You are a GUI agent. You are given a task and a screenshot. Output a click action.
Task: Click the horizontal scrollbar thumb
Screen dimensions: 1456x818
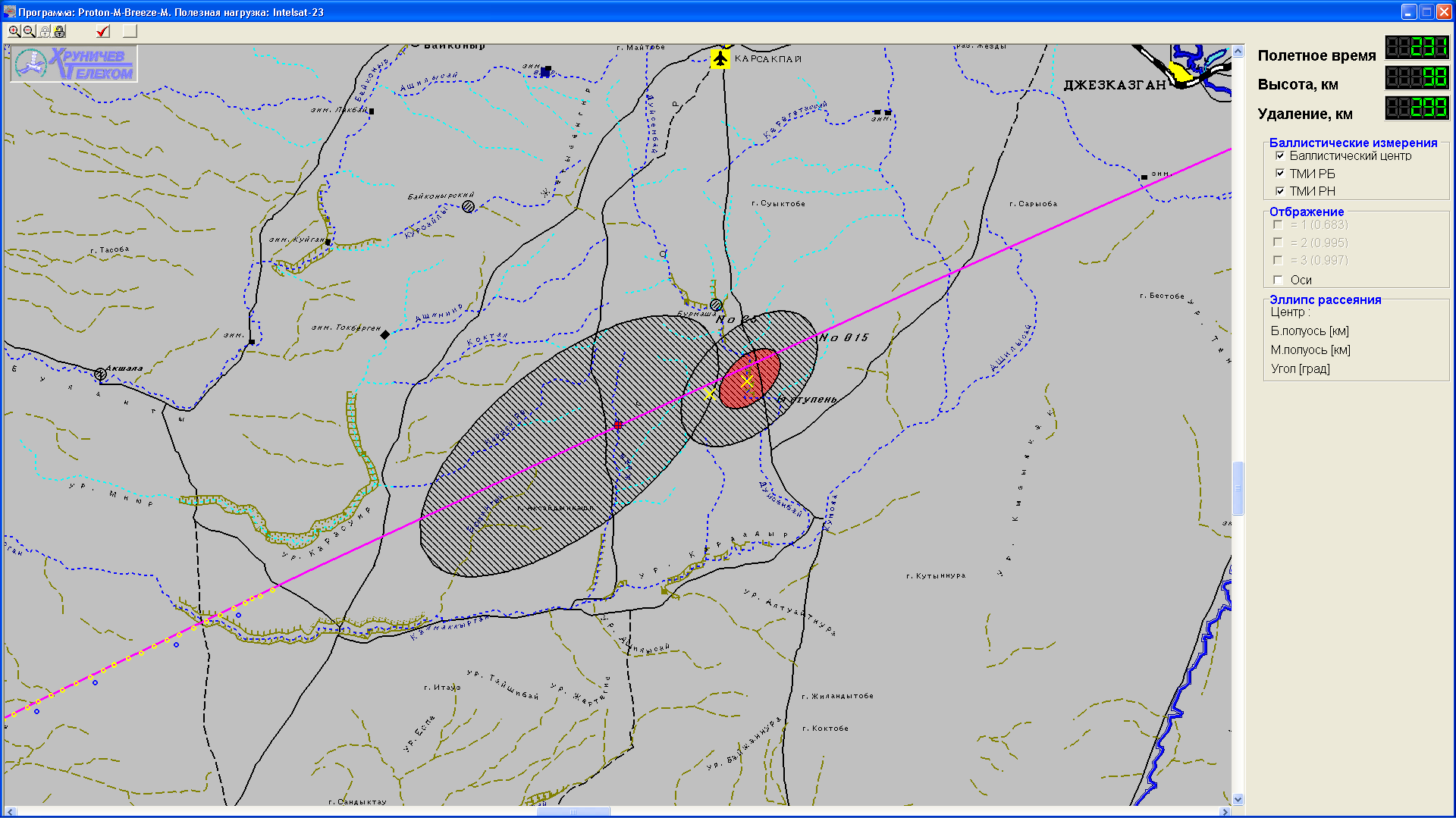click(x=573, y=811)
